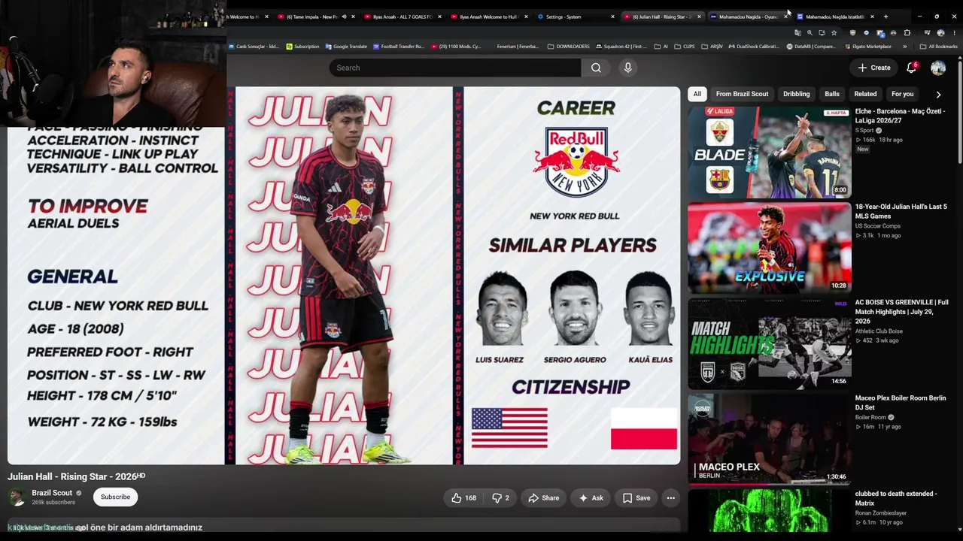Click the Chrome profile avatar
Viewport: 963px width, 541px height.
[940, 33]
